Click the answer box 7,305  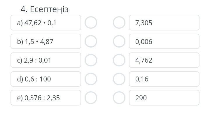coord(164,23)
